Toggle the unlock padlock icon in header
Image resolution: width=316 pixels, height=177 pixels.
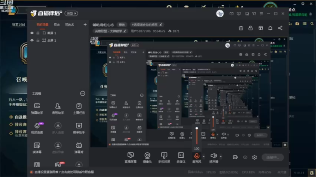coord(250,28)
